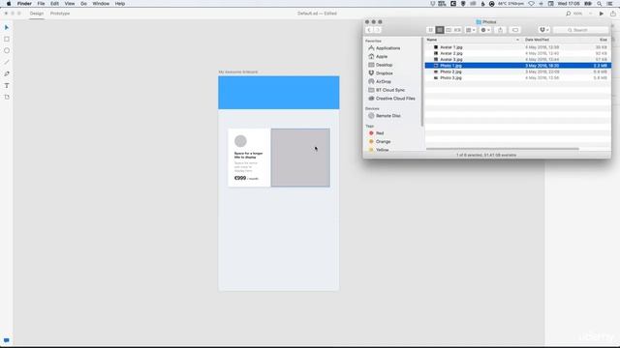620x348 pixels.
Task: Select the Artboard tool in XD toolbar
Action: click(7, 97)
